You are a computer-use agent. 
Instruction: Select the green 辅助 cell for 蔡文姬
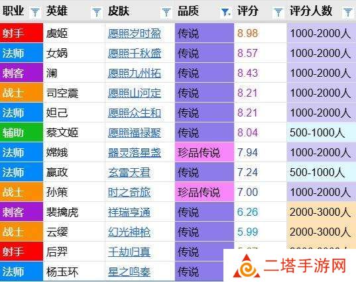click(21, 132)
